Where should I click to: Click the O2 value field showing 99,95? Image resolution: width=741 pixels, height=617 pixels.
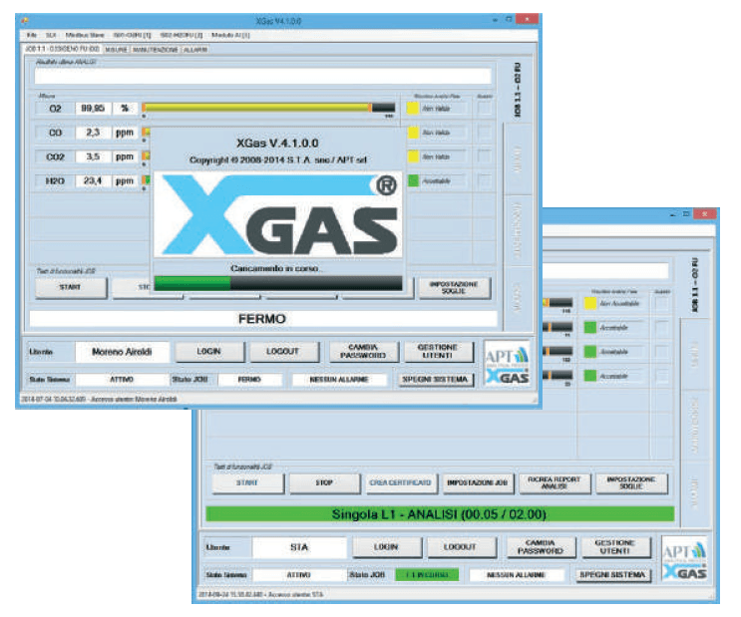(93, 109)
